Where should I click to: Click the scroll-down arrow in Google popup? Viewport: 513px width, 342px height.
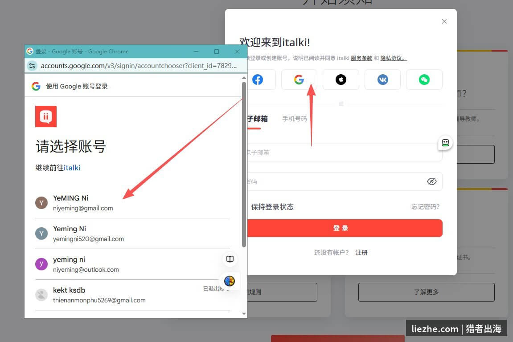(244, 314)
